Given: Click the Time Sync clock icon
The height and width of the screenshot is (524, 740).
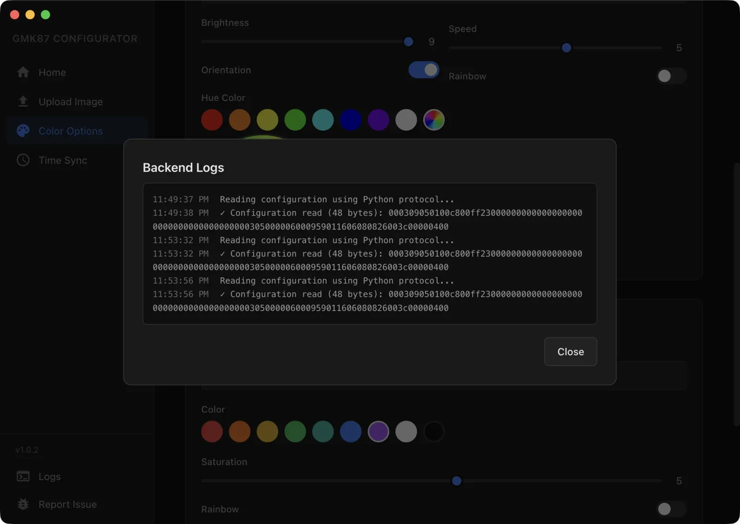Looking at the screenshot, I should pos(23,160).
